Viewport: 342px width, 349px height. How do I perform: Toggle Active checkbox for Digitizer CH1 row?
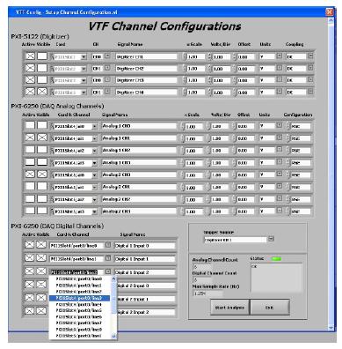tap(30, 56)
